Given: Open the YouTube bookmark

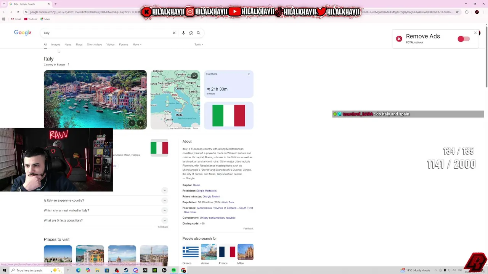Looking at the screenshot, I should 30,19.
